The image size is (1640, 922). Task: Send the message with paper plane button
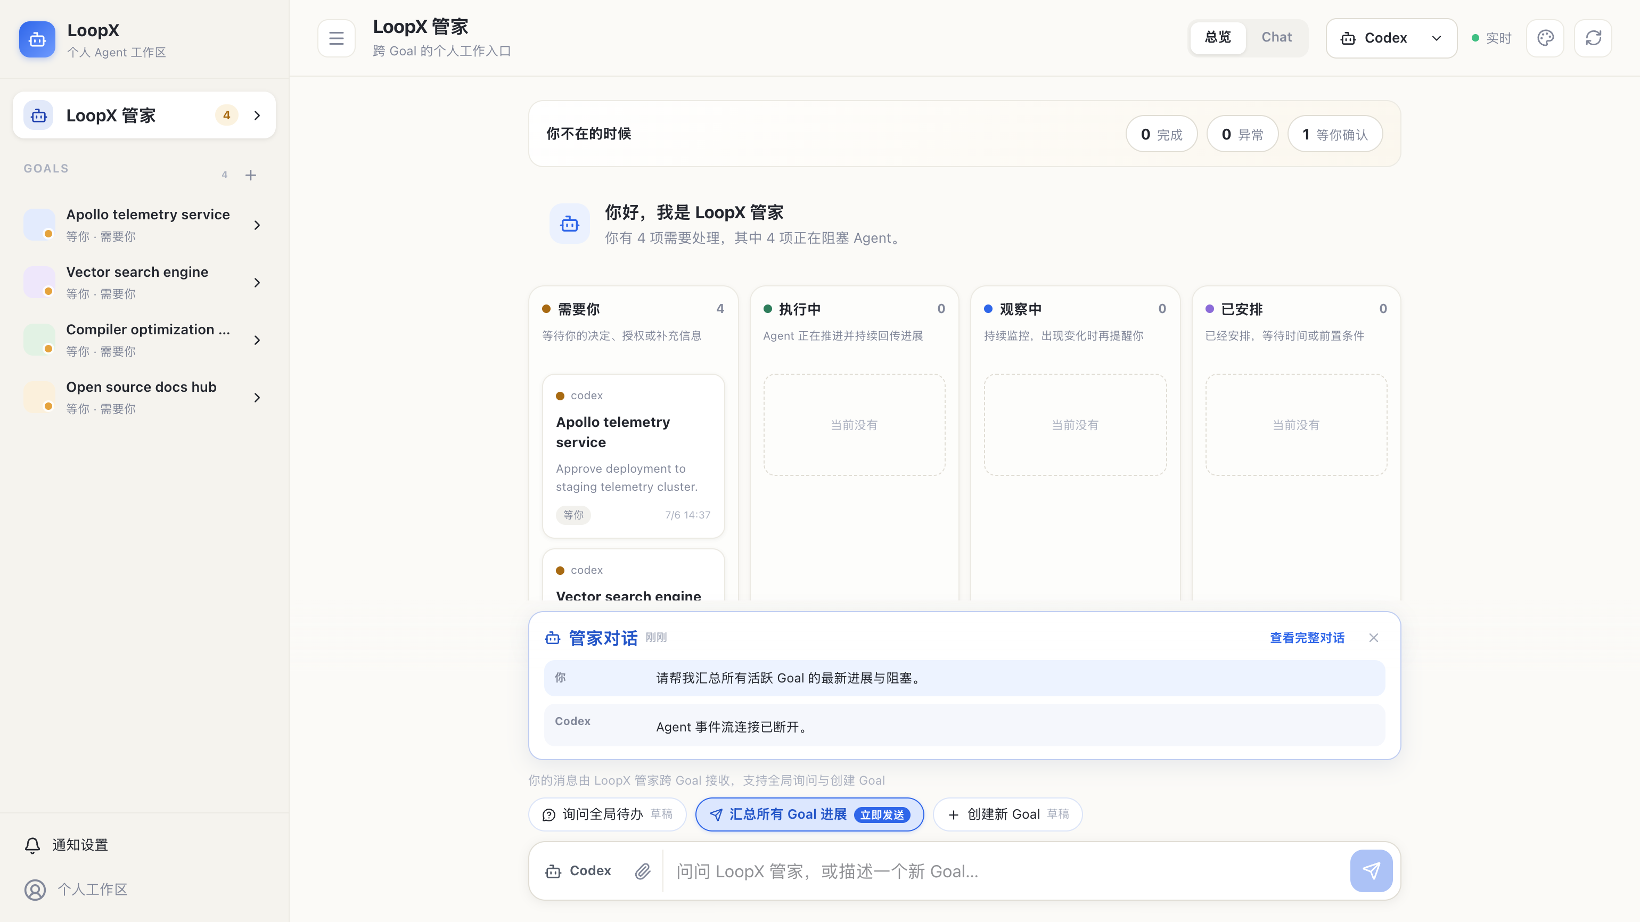tap(1371, 870)
